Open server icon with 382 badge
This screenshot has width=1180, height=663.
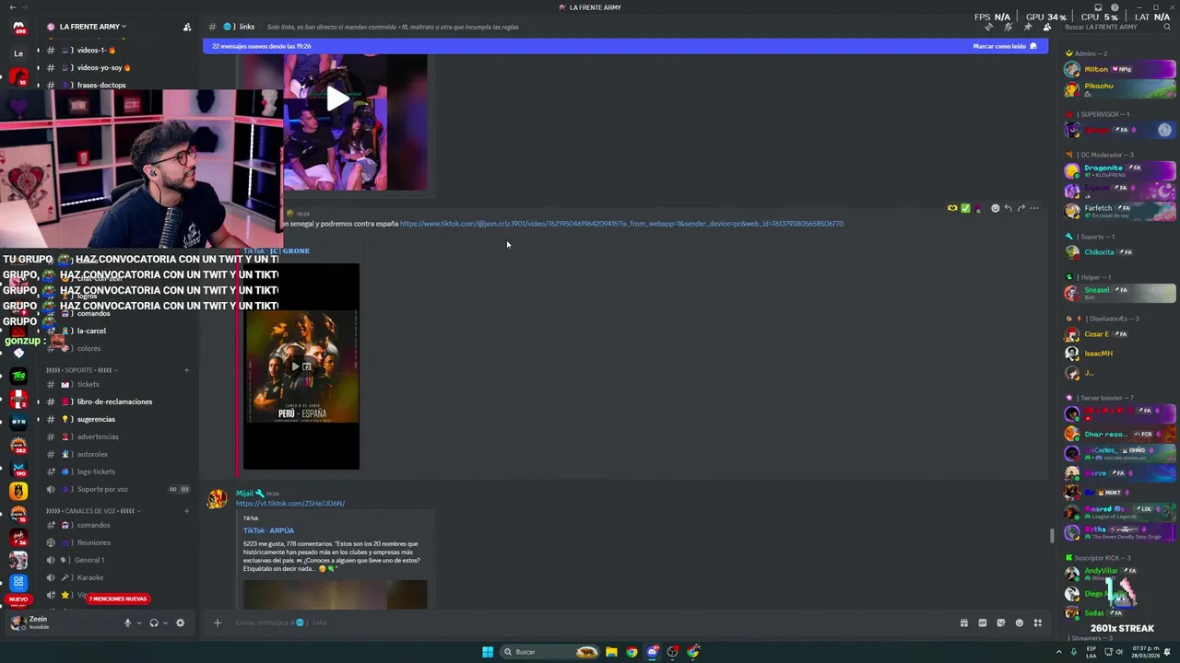pos(18,446)
